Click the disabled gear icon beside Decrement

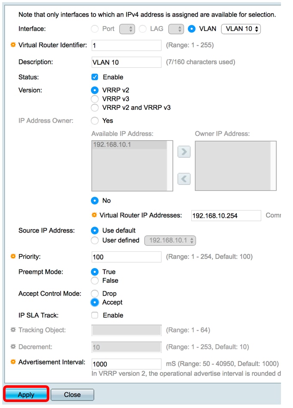(12, 347)
